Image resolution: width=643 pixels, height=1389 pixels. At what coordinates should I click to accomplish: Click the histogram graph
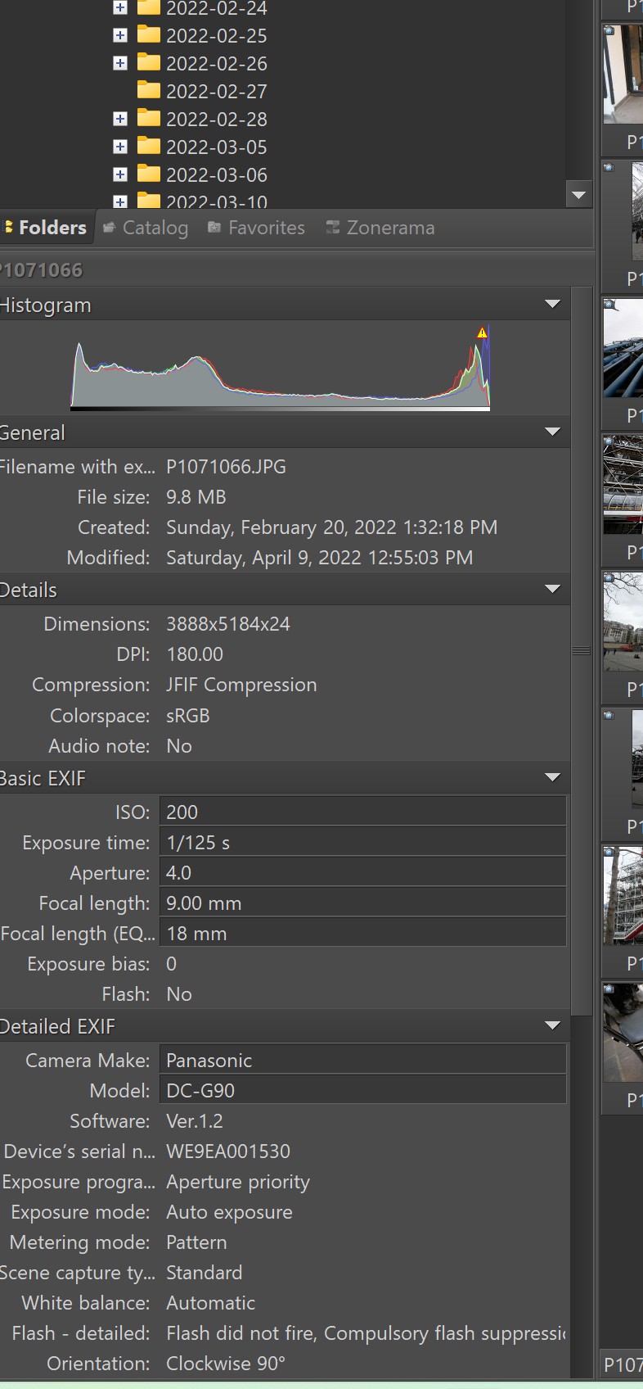coord(281,369)
